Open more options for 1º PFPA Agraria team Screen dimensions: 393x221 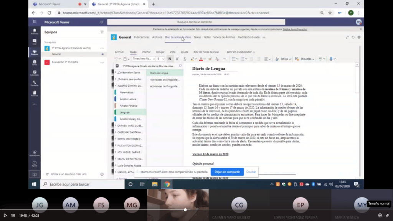tap(102, 48)
